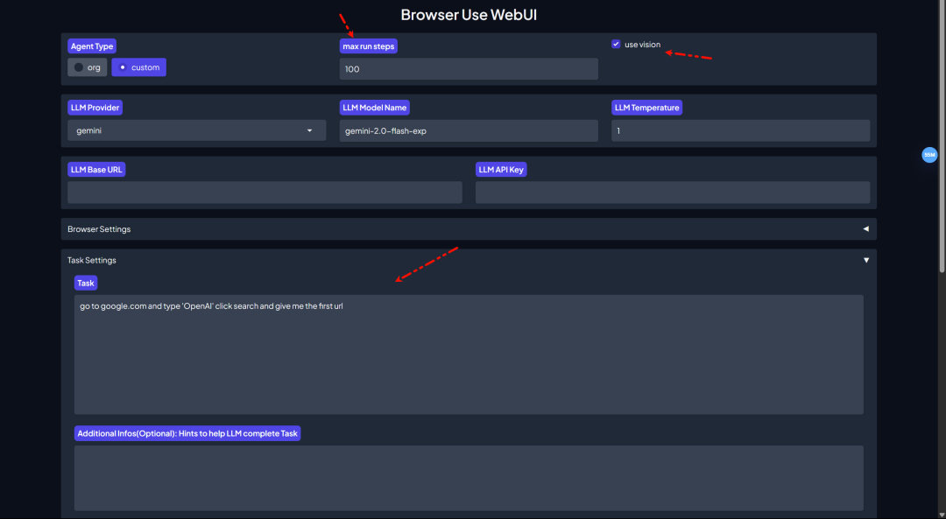
Task: Click the max run steps field
Action: tap(469, 69)
